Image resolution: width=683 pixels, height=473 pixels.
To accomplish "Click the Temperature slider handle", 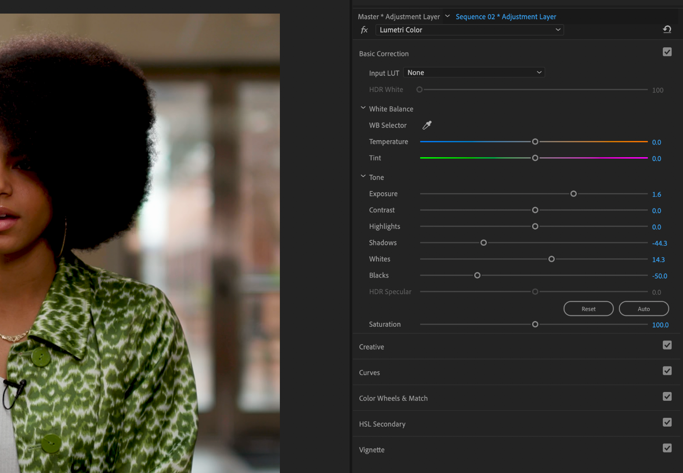I will [x=535, y=141].
